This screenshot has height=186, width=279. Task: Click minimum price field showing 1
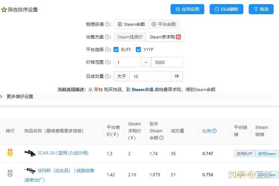click(127, 62)
